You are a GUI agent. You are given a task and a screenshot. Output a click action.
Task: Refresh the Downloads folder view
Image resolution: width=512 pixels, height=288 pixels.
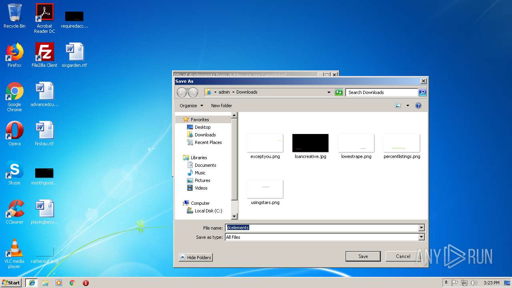tap(339, 92)
